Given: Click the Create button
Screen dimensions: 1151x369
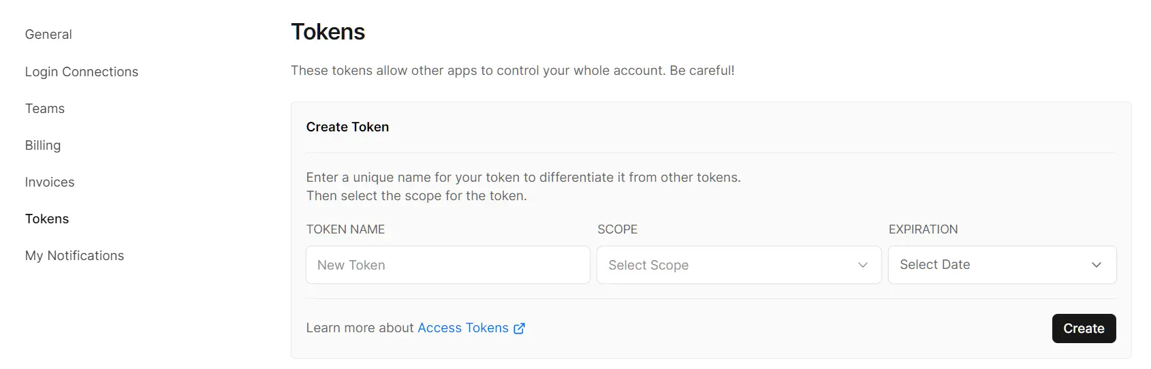Looking at the screenshot, I should pos(1084,328).
